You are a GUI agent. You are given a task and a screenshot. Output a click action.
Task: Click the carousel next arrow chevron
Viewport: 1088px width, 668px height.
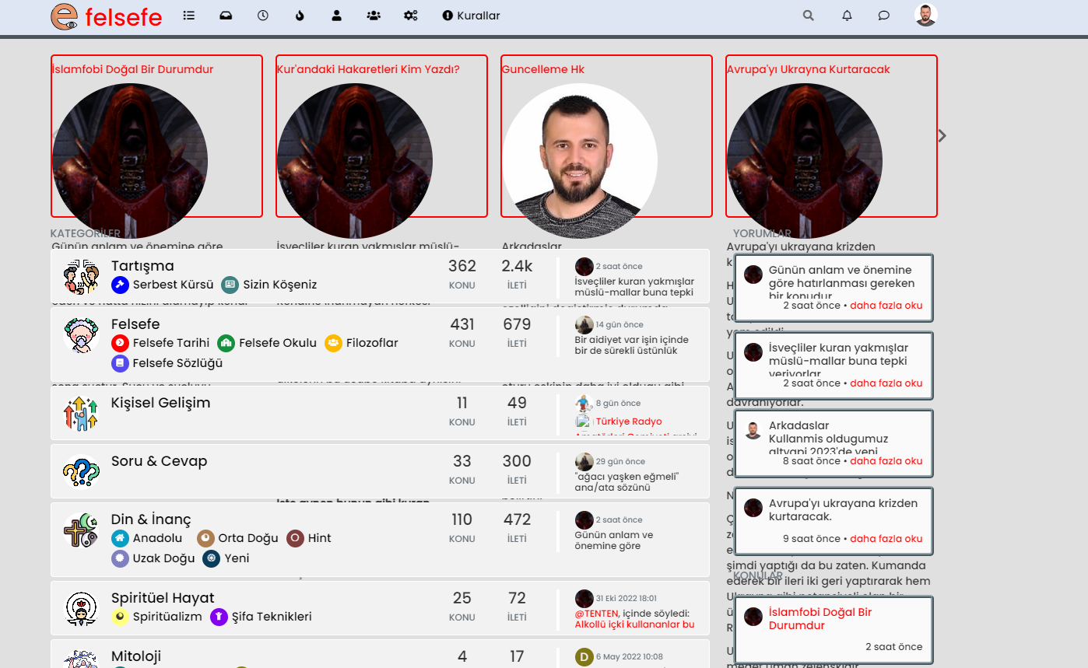[x=942, y=136]
